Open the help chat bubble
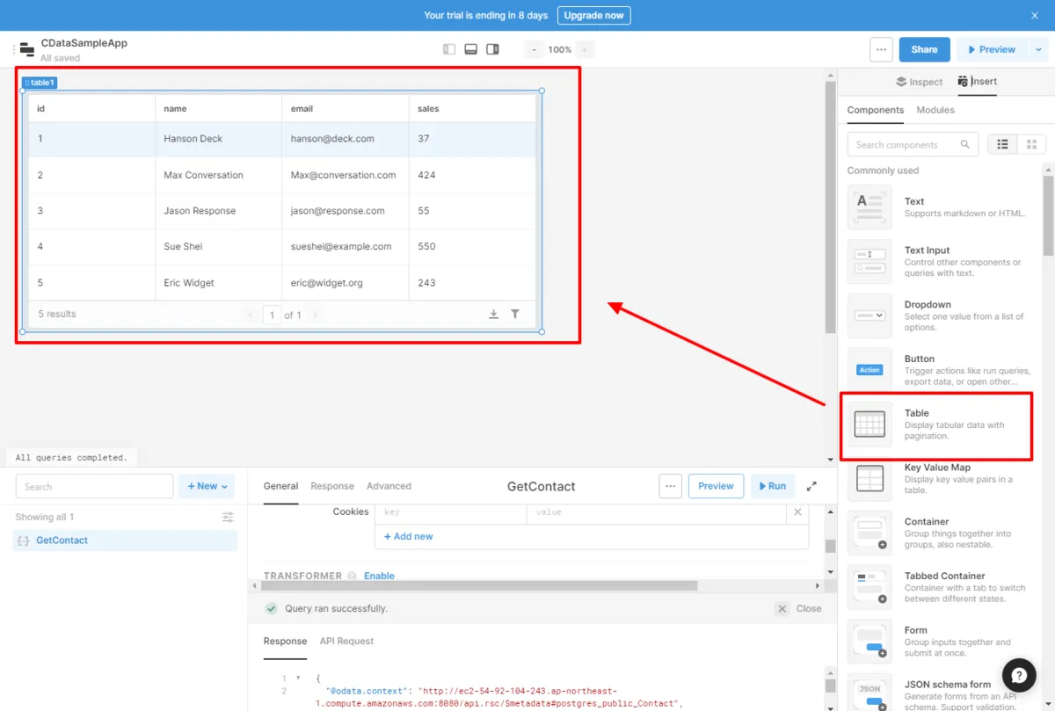Viewport: 1055px width, 711px height. pyautogui.click(x=1018, y=675)
